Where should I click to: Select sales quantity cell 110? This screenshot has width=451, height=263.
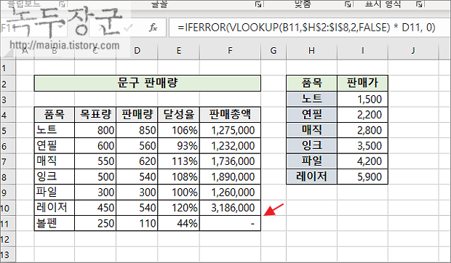click(x=137, y=223)
